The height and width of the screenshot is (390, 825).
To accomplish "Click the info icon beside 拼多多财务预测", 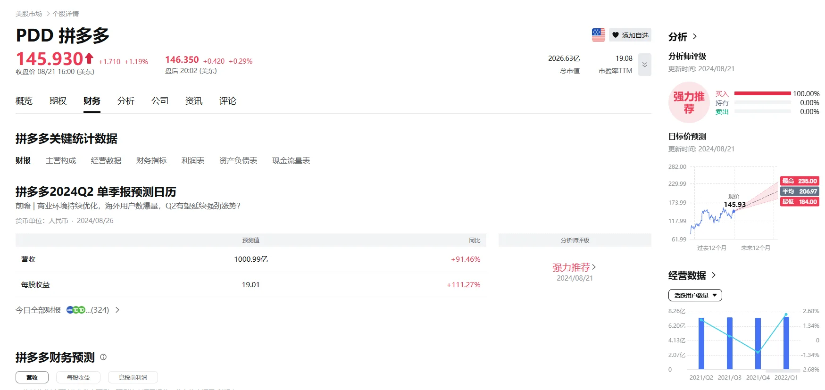I will point(103,357).
